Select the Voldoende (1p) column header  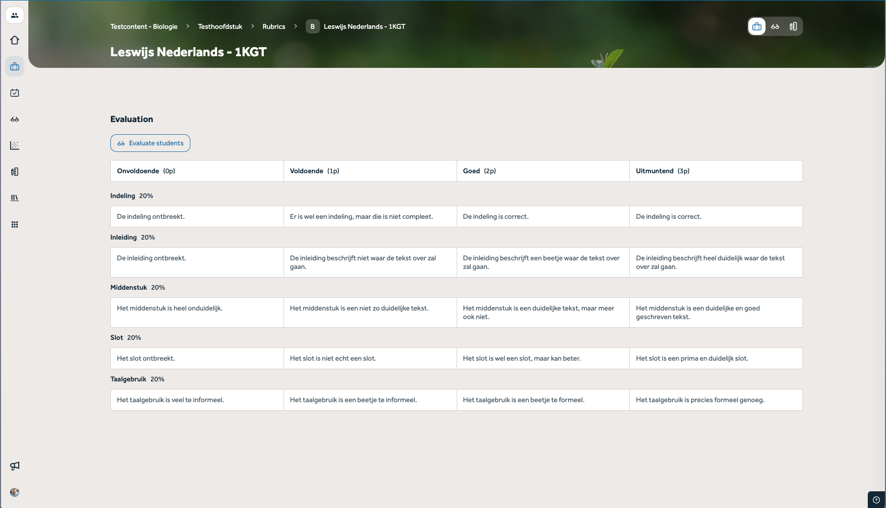tap(370, 171)
